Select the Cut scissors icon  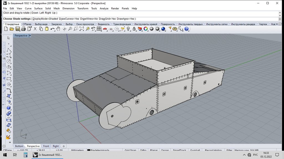pyautogui.click(x=35, y=29)
